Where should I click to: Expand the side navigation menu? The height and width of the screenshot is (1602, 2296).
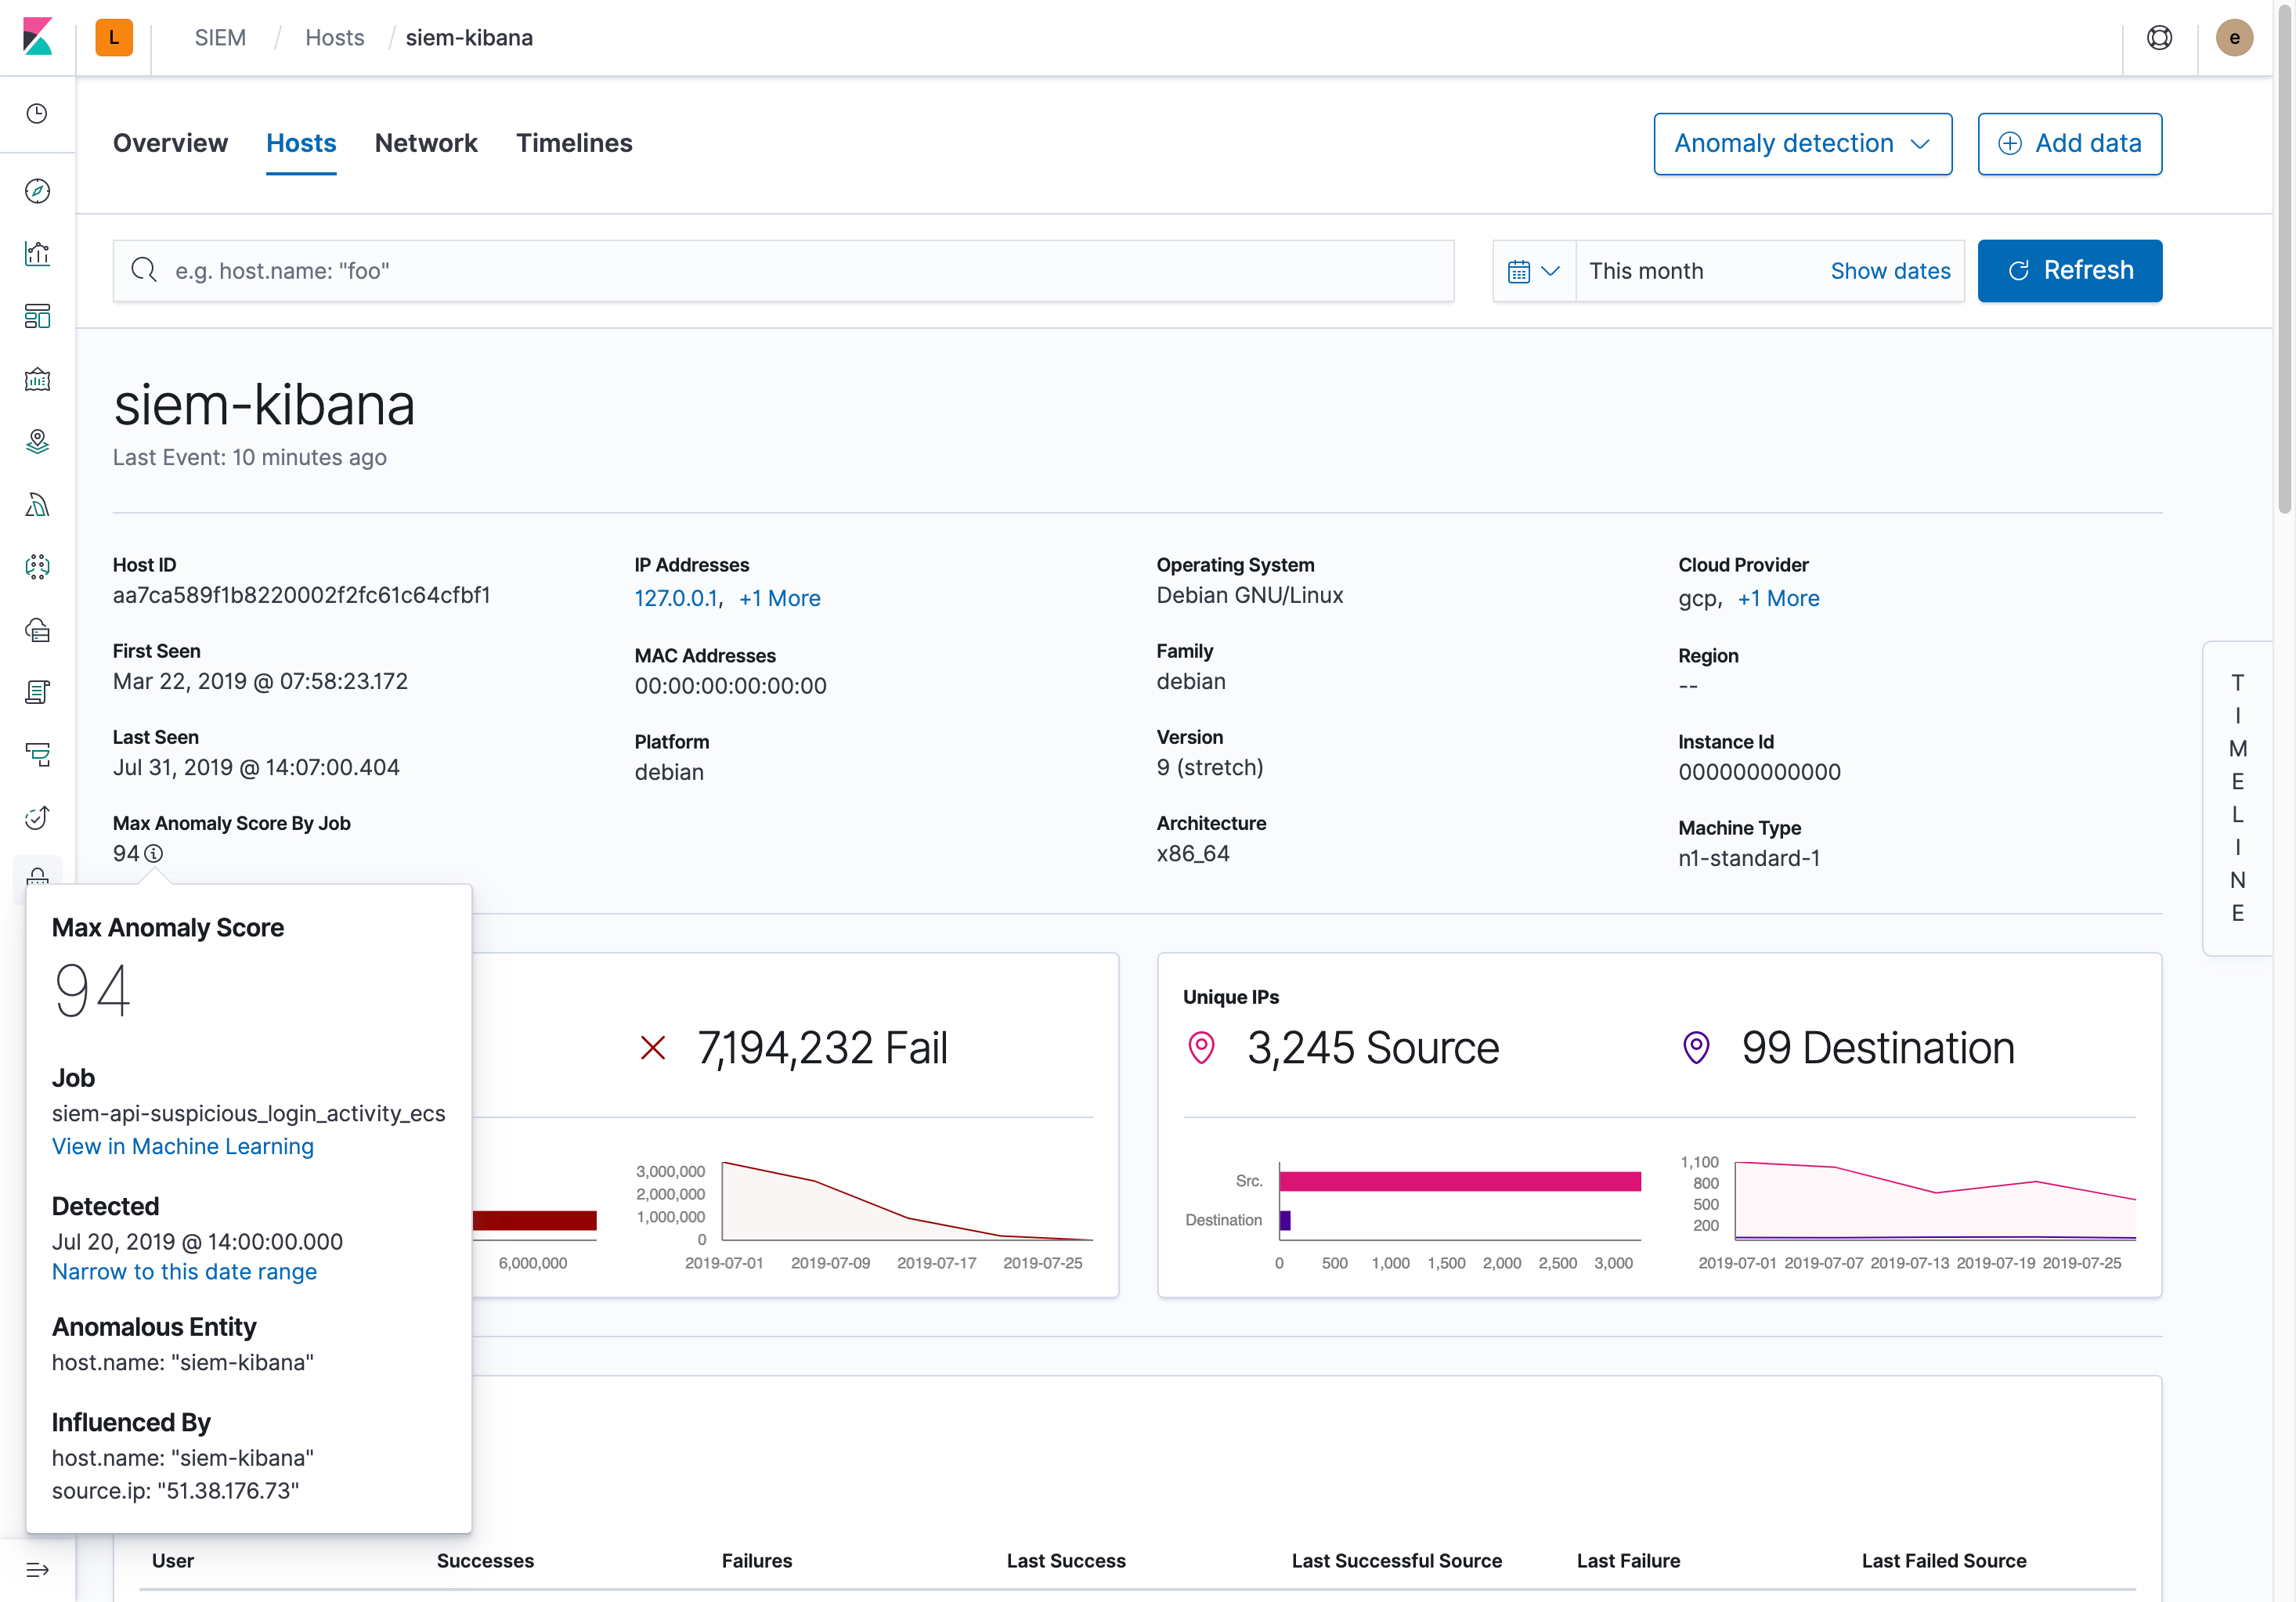(x=37, y=1569)
